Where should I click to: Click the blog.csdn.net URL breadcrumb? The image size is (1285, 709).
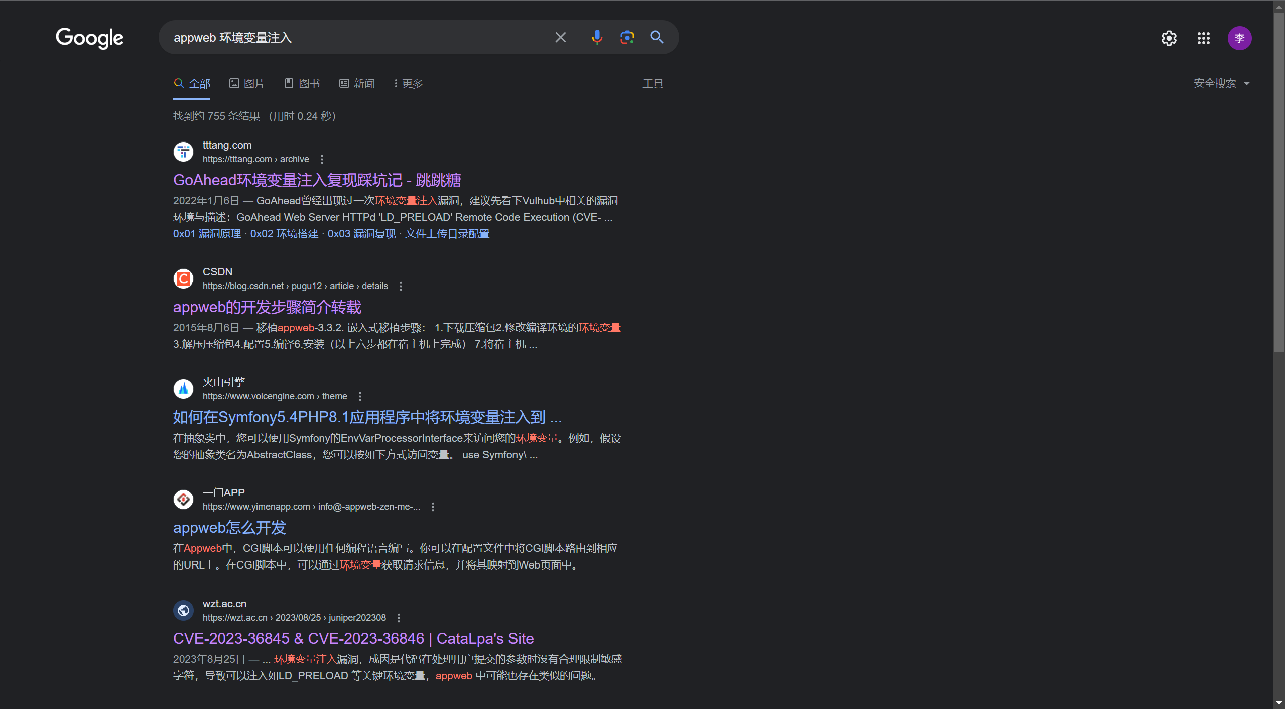point(295,286)
